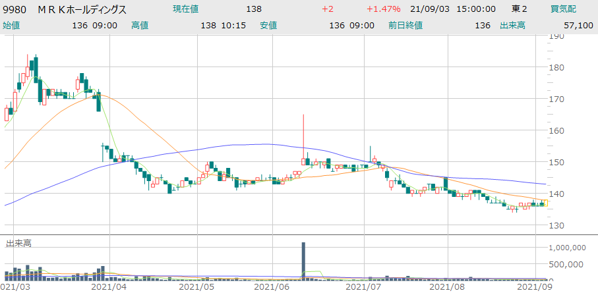Click the yellow-highlighted latest candlestick
Viewport: 598px width, 295px height.
click(545, 203)
